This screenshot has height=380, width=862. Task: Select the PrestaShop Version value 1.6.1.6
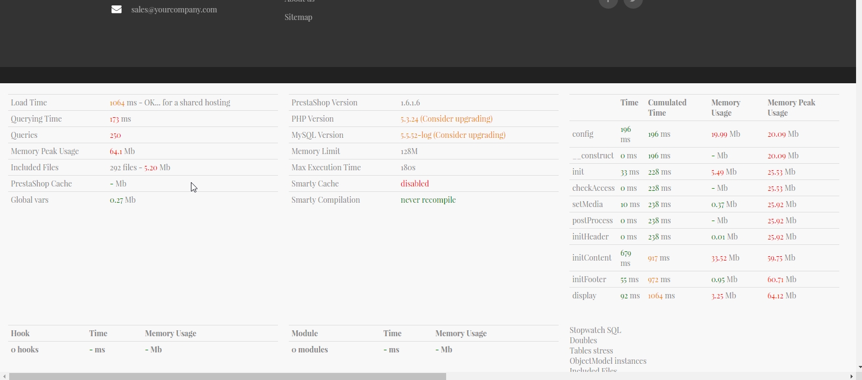[x=410, y=103]
